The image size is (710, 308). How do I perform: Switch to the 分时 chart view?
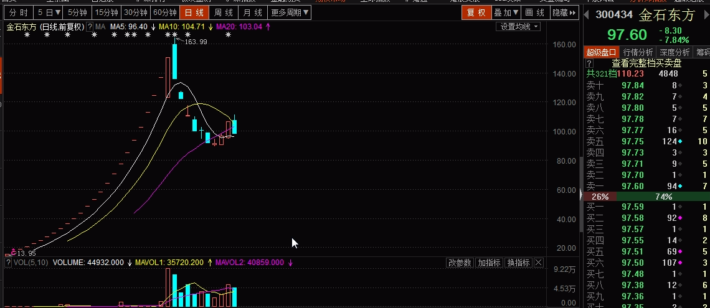(19, 12)
